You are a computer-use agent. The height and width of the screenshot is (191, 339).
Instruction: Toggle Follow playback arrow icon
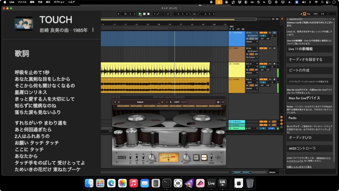(x=119, y=14)
